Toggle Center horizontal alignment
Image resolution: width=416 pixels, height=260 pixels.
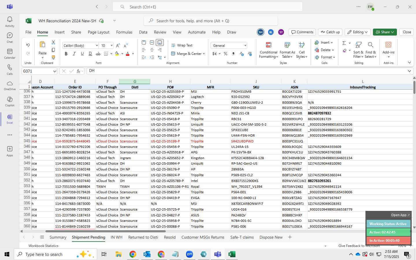coord(152,50)
